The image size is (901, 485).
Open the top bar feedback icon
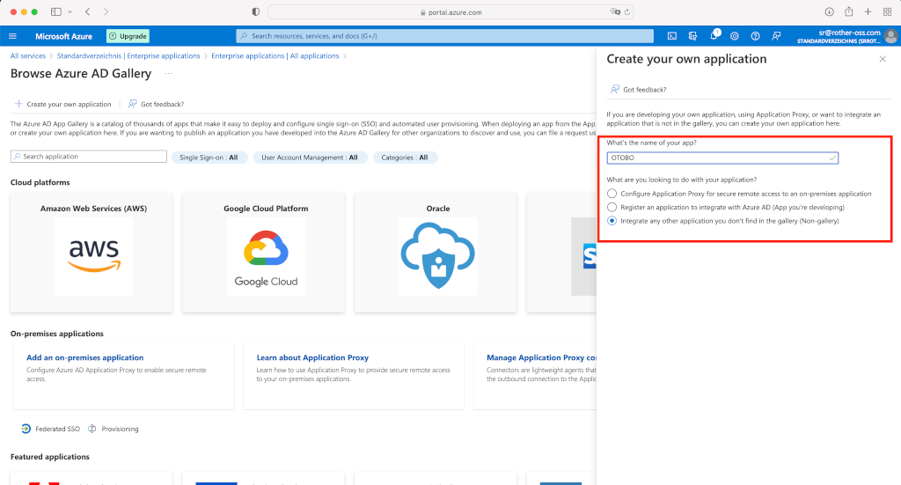tap(776, 36)
